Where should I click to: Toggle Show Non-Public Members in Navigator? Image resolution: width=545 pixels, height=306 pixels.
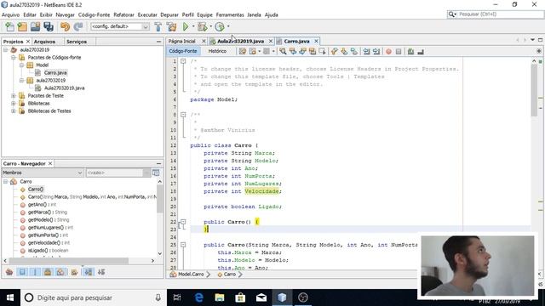pos(48,272)
